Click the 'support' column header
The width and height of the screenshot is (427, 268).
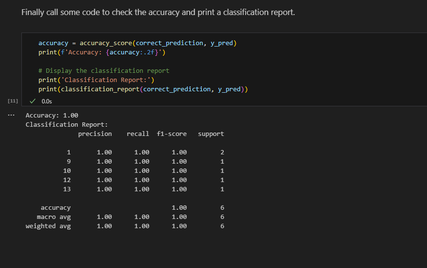pos(211,134)
